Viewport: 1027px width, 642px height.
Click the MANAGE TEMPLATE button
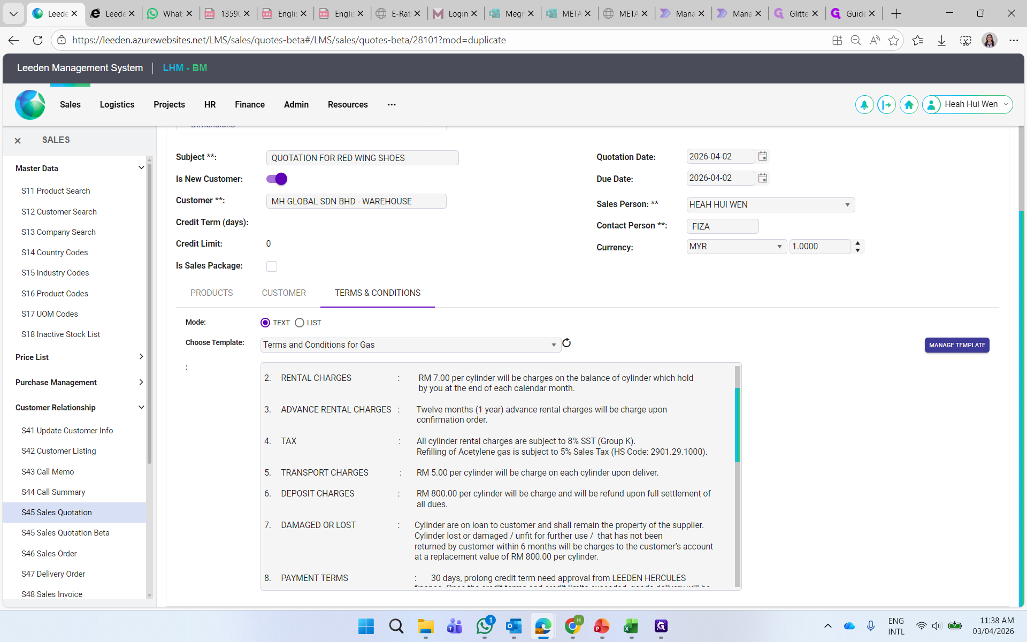(957, 345)
